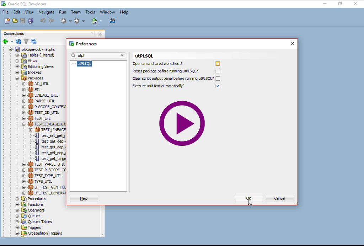Check 'Reset package before running utPLSQL'
This screenshot has height=246, width=364.
[x=218, y=71]
